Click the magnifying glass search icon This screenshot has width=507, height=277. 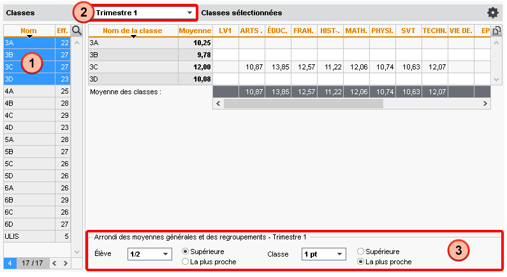(x=77, y=30)
